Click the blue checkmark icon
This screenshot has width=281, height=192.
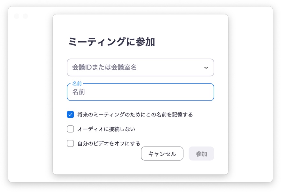tap(71, 115)
